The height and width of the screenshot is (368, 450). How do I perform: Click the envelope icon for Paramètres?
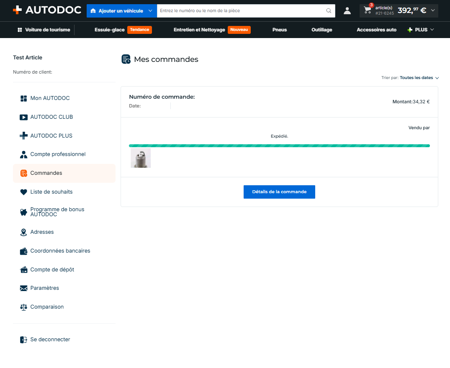tap(23, 288)
